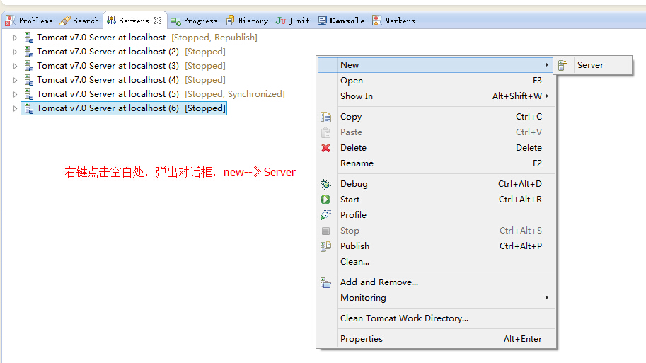Choose Clean... in the context menu
The height and width of the screenshot is (363, 646).
(437, 262)
